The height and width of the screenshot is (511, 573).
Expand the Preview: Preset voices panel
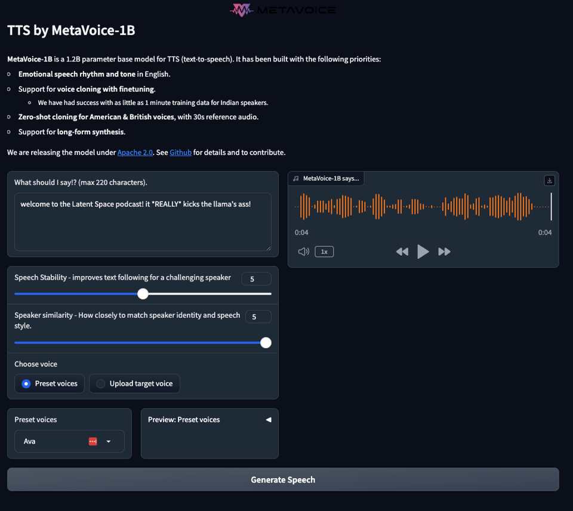268,420
